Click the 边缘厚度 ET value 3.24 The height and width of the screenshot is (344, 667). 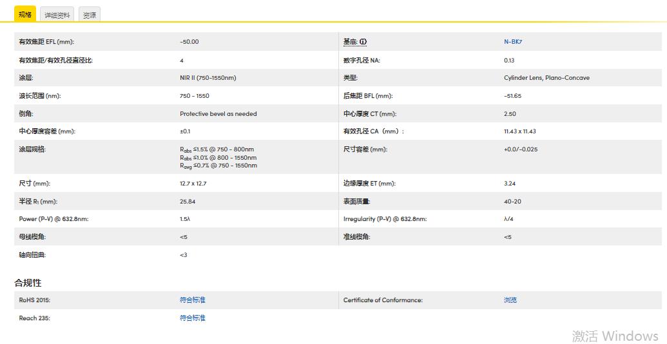coord(510,184)
